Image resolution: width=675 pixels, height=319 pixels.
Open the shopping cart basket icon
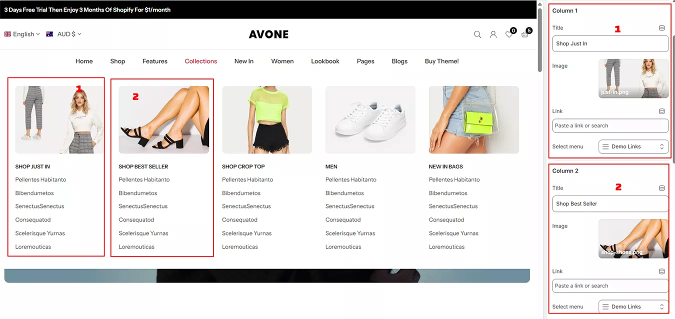point(524,34)
